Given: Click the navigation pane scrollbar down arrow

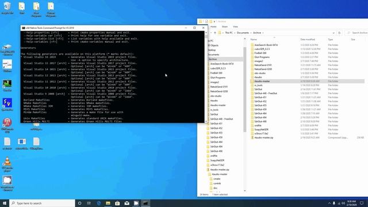Looking at the screenshot, I should point(245,191).
